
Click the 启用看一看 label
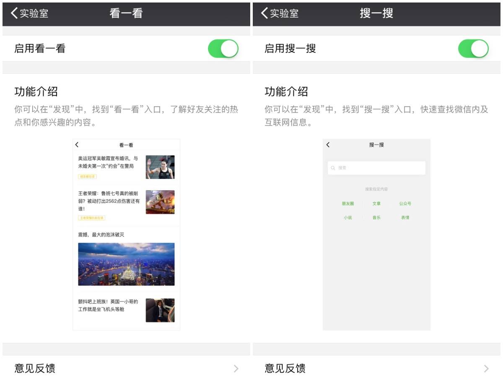[40, 49]
